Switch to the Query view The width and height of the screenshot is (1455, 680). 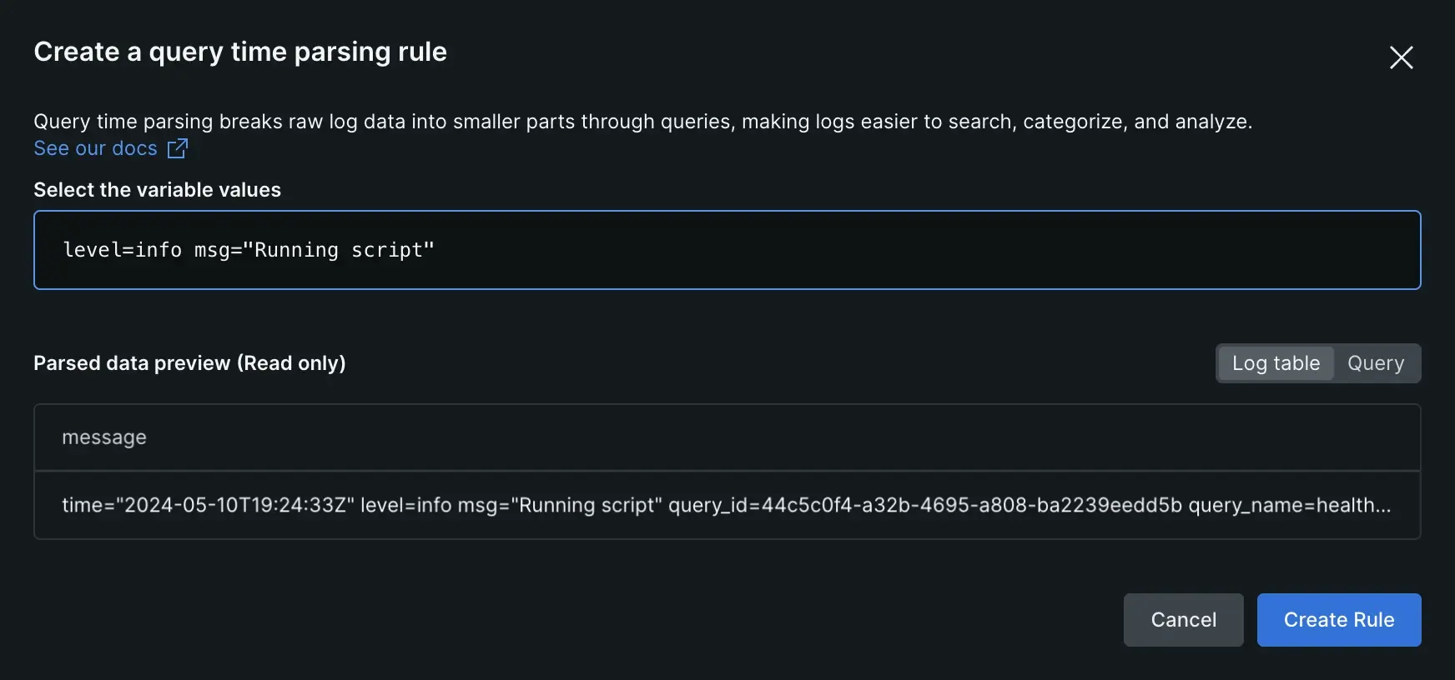coord(1376,363)
